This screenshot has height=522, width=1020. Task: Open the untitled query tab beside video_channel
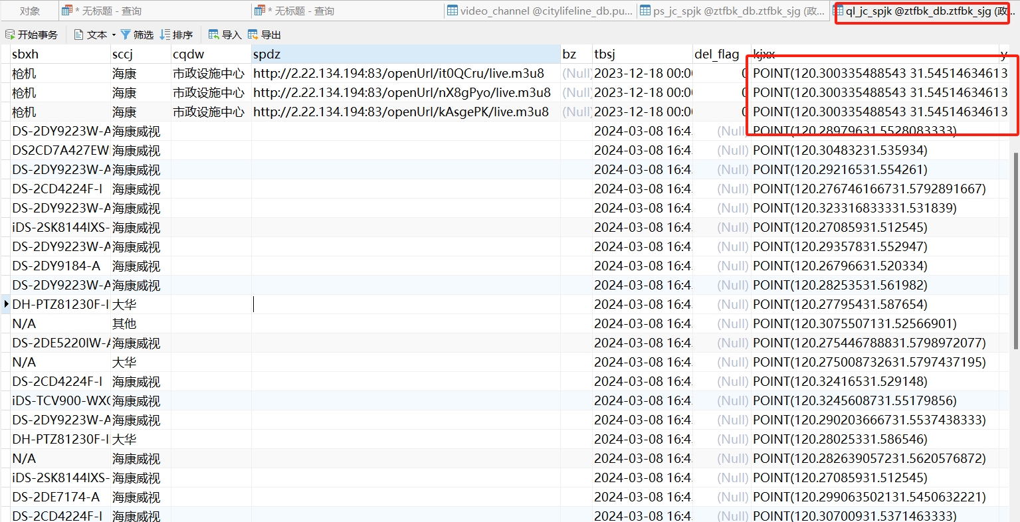tap(348, 11)
